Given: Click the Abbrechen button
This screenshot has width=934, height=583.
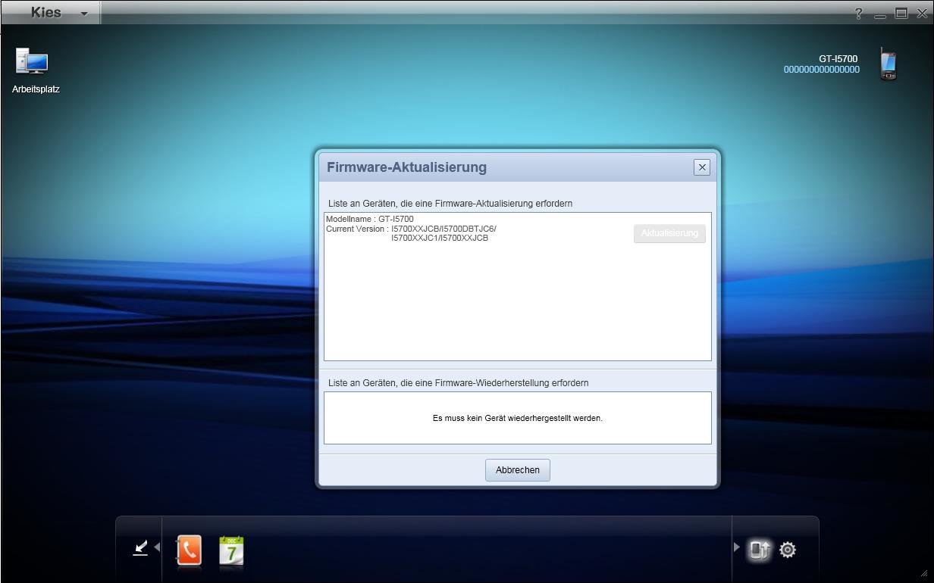Looking at the screenshot, I should click(518, 470).
